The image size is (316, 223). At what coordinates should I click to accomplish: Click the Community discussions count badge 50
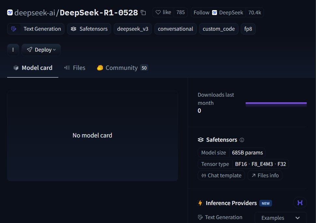(x=144, y=68)
